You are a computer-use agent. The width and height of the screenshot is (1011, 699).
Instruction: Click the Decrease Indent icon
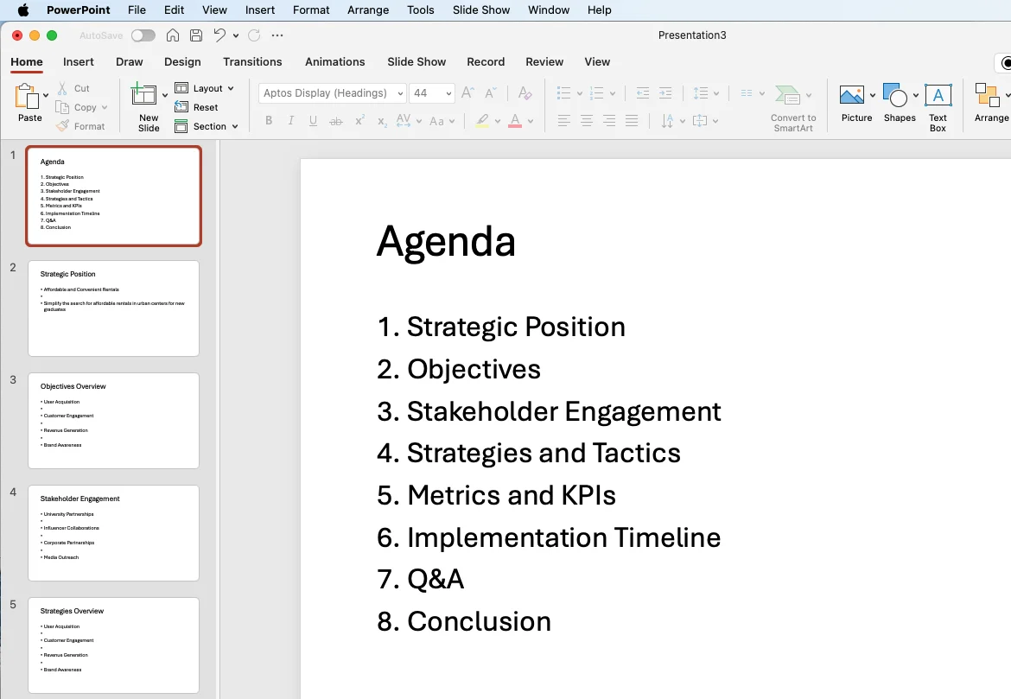point(643,92)
